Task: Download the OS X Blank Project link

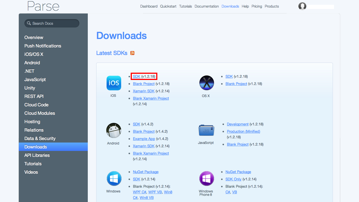Action: (x=236, y=84)
